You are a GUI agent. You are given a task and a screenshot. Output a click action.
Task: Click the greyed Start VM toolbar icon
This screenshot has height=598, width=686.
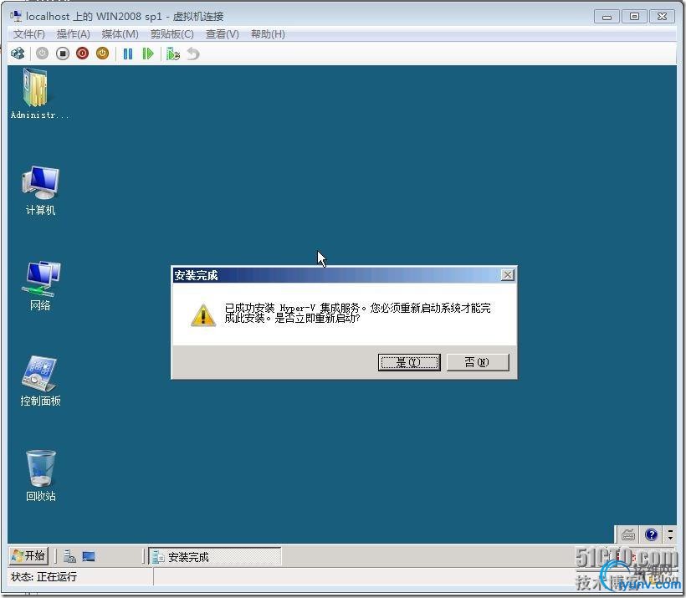click(x=42, y=54)
